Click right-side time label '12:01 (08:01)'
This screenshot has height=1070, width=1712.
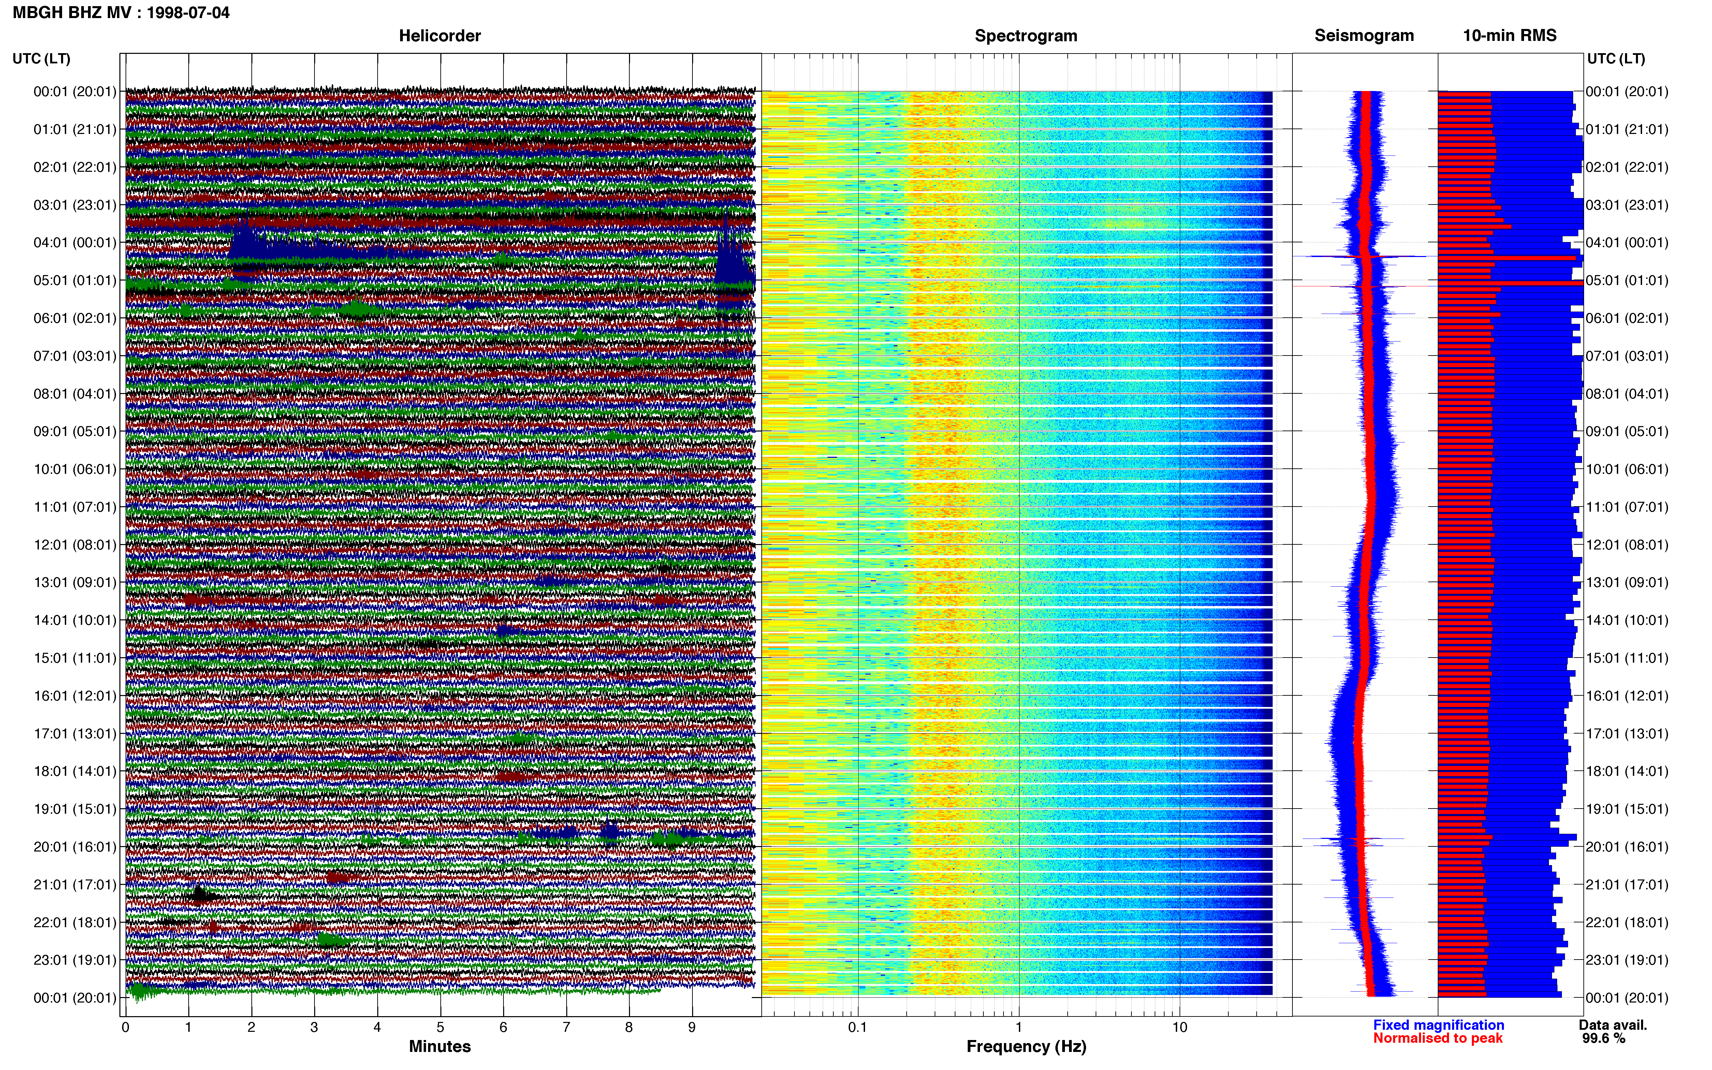coord(1627,545)
